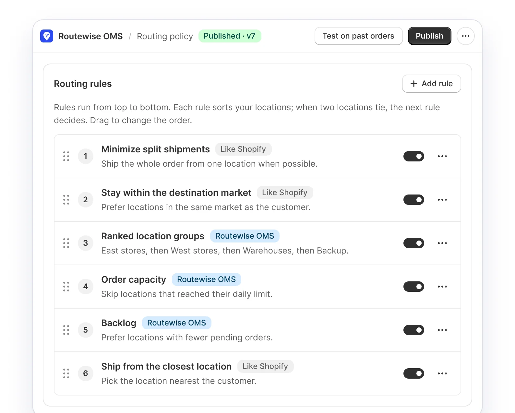Screen dimensions: 515x413
Task: Toggle the Ship from the closest location rule
Action: coord(414,373)
